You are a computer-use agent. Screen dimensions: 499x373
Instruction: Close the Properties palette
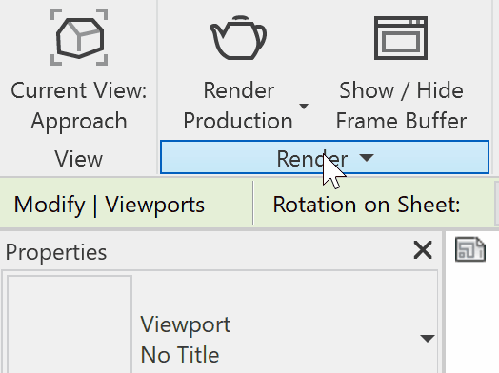(423, 250)
